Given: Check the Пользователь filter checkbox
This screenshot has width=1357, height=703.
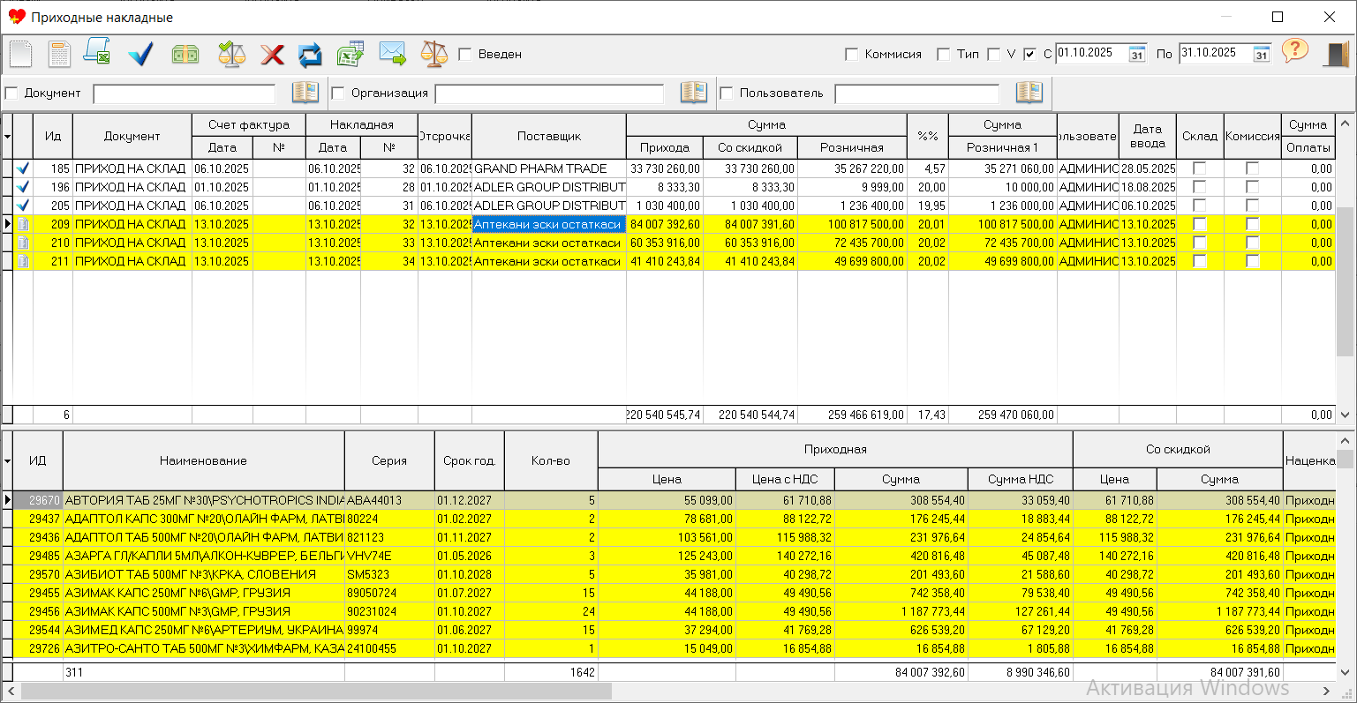Looking at the screenshot, I should pos(727,93).
